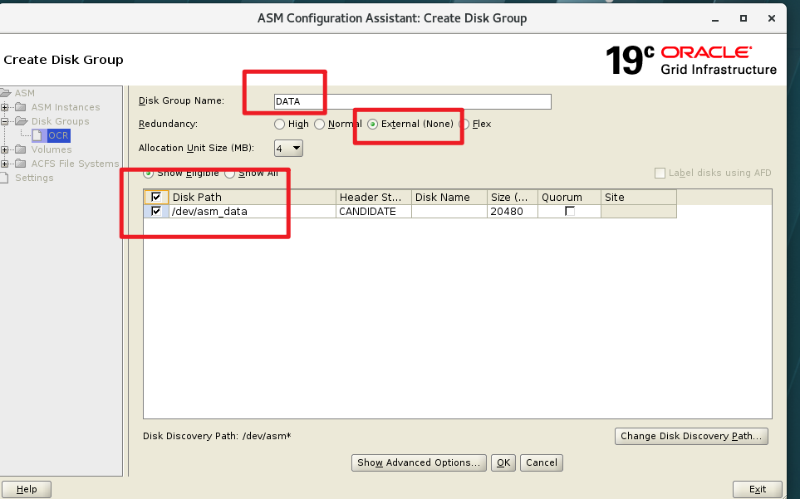
Task: Expand the Volumes tree node
Action: (x=5, y=149)
